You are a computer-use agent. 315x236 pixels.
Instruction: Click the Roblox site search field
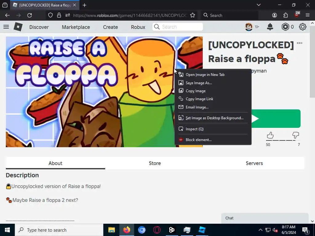[x=177, y=27]
